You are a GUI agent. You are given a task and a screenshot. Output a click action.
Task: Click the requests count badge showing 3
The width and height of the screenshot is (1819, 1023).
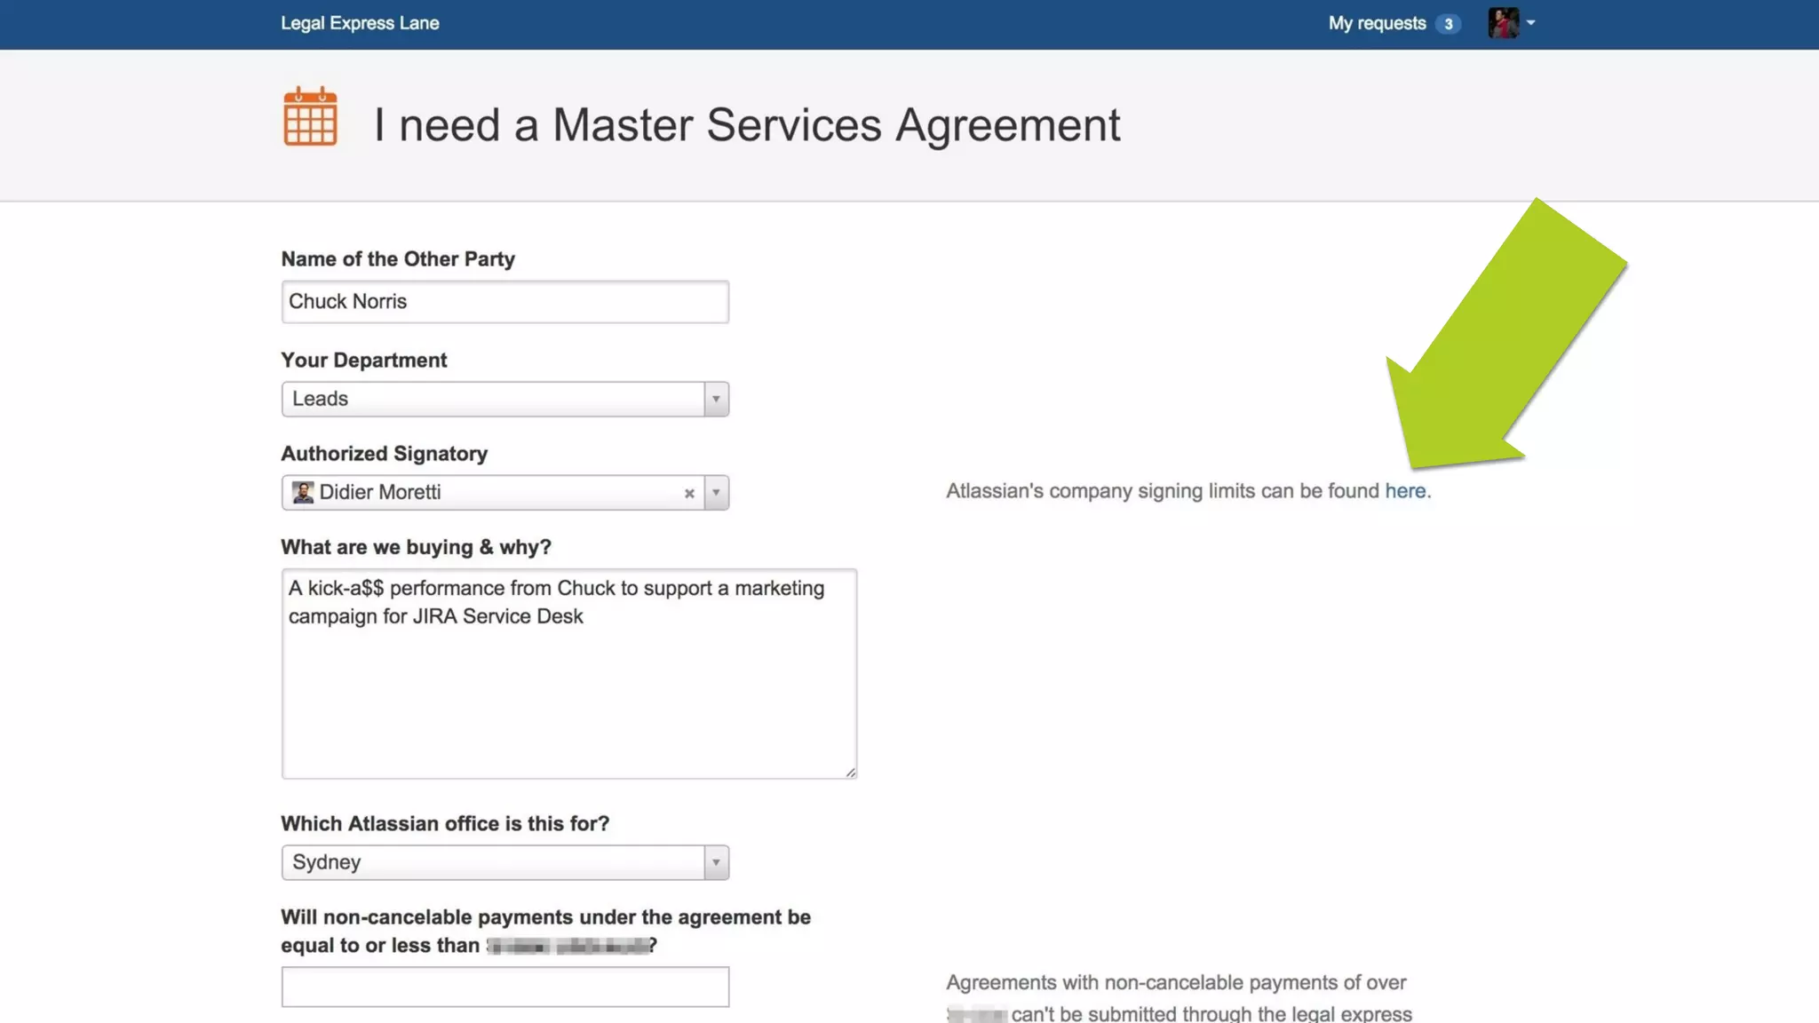click(x=1448, y=24)
